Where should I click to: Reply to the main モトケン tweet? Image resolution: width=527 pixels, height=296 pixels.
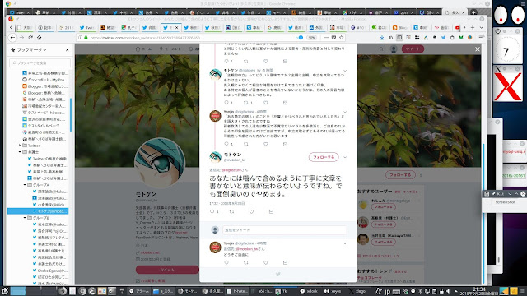[212, 212]
